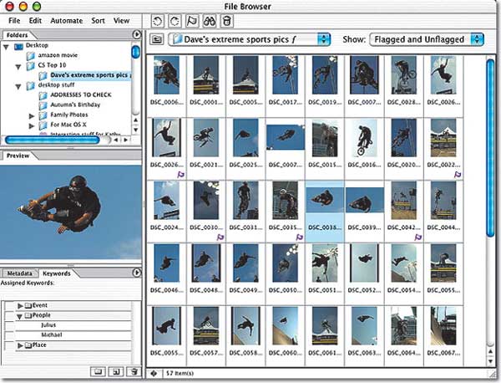Click Delete Keyword trash icon at panel bottom

(134, 371)
